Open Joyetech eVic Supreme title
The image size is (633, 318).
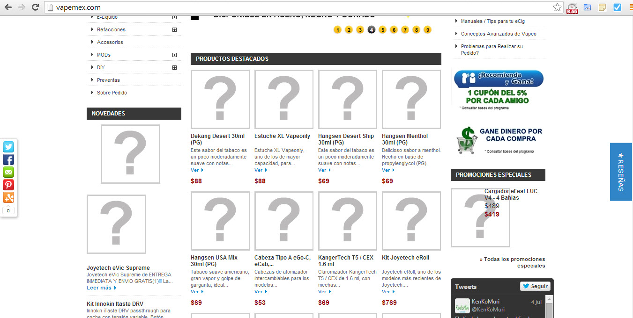[x=118, y=268]
